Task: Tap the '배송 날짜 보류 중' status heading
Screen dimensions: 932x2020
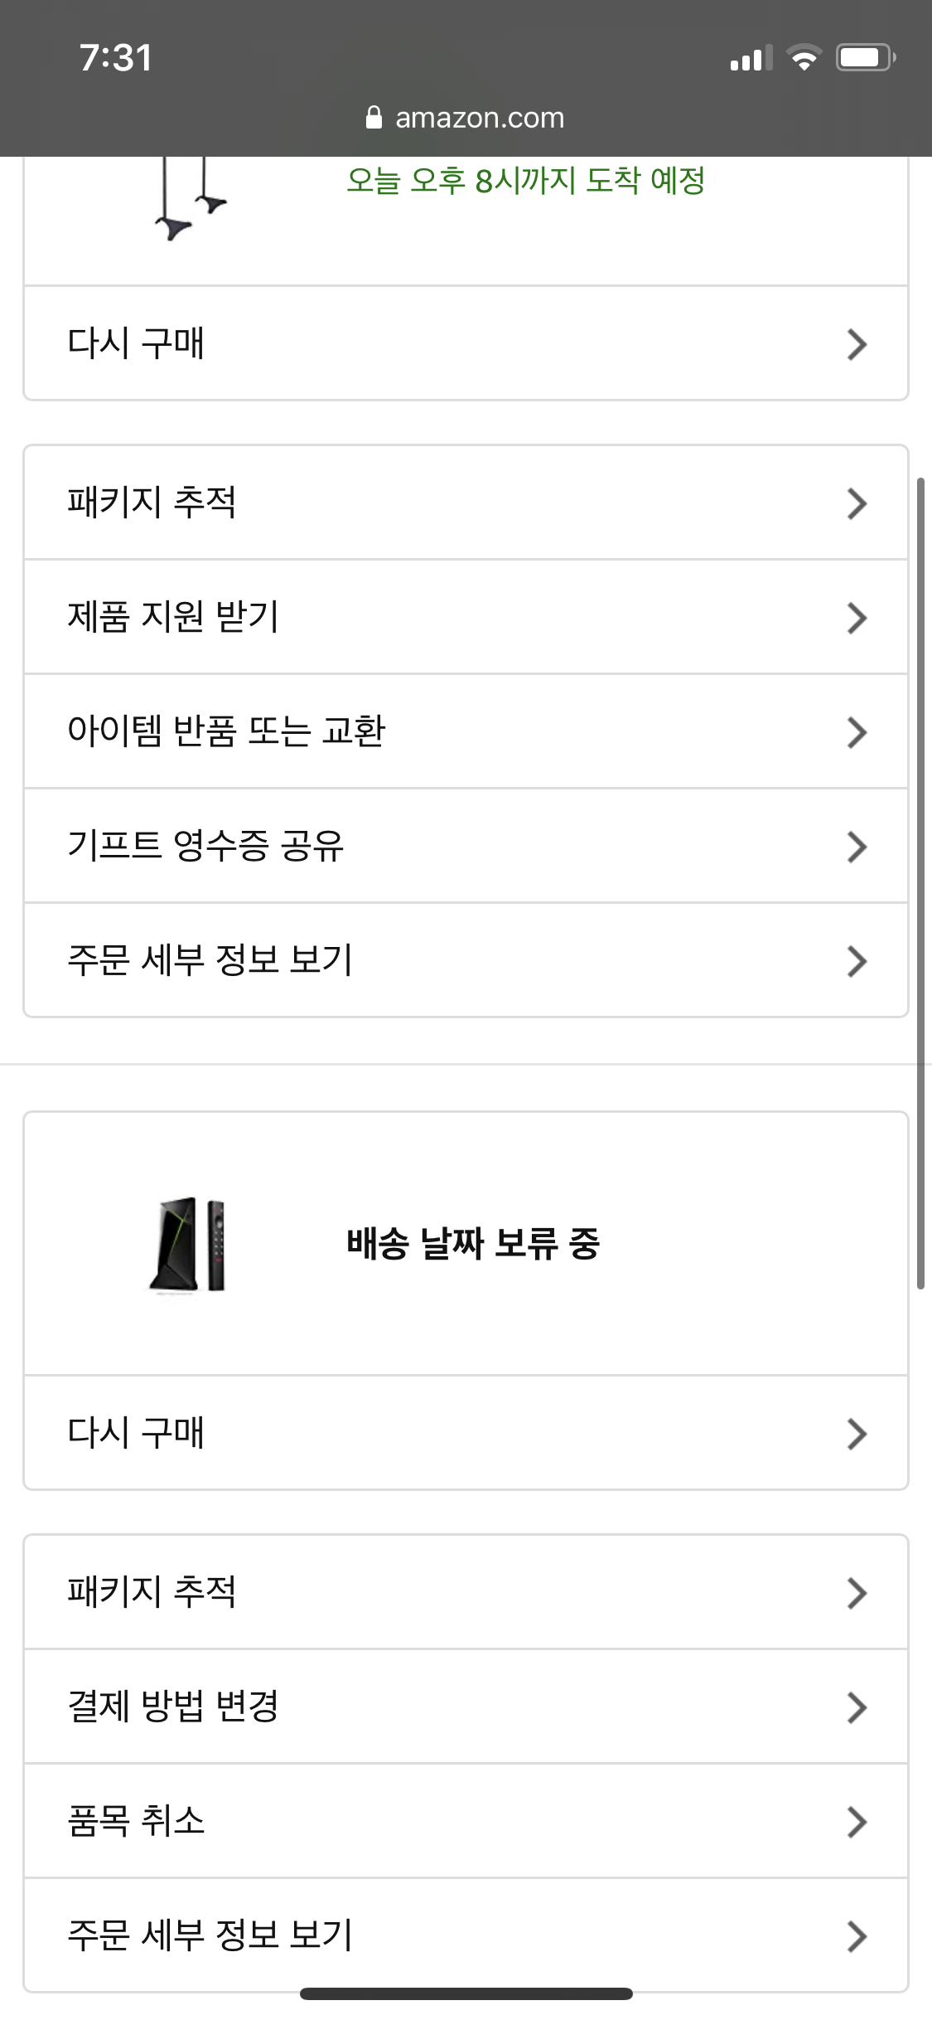Action: pos(472,1244)
